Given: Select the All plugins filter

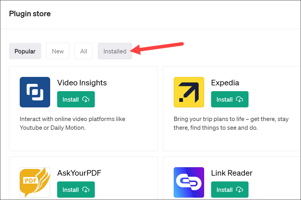Looking at the screenshot, I should (x=84, y=51).
